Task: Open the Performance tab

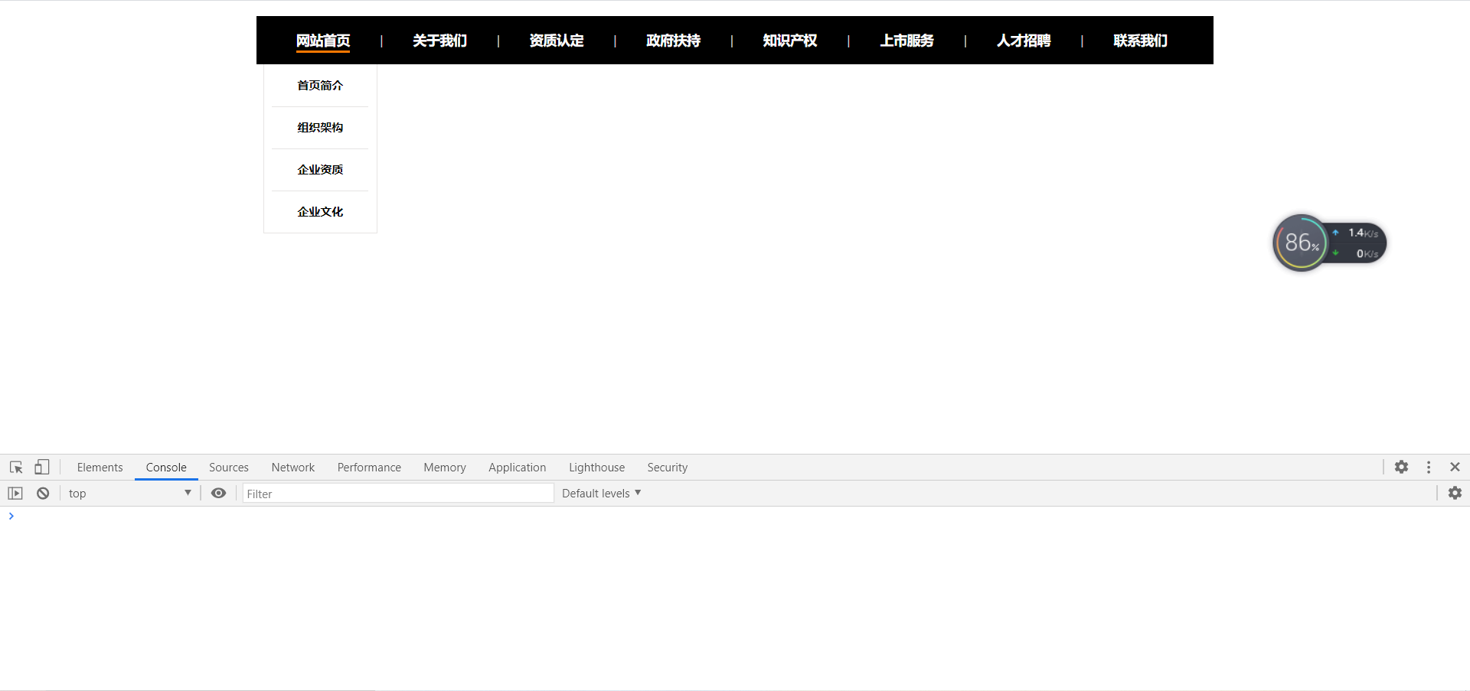Action: click(x=369, y=468)
